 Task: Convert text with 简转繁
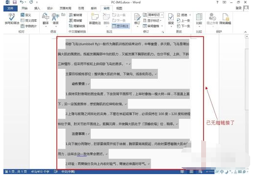tap(76, 21)
